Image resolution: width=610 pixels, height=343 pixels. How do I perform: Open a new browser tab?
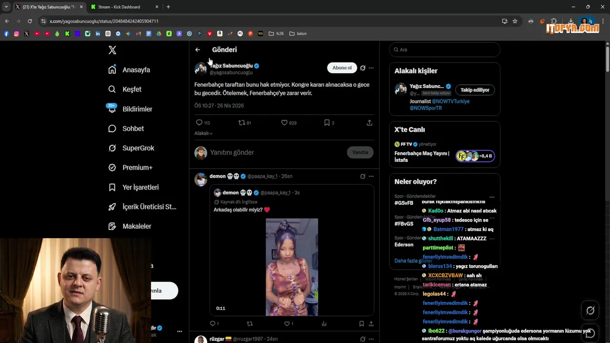point(168,7)
